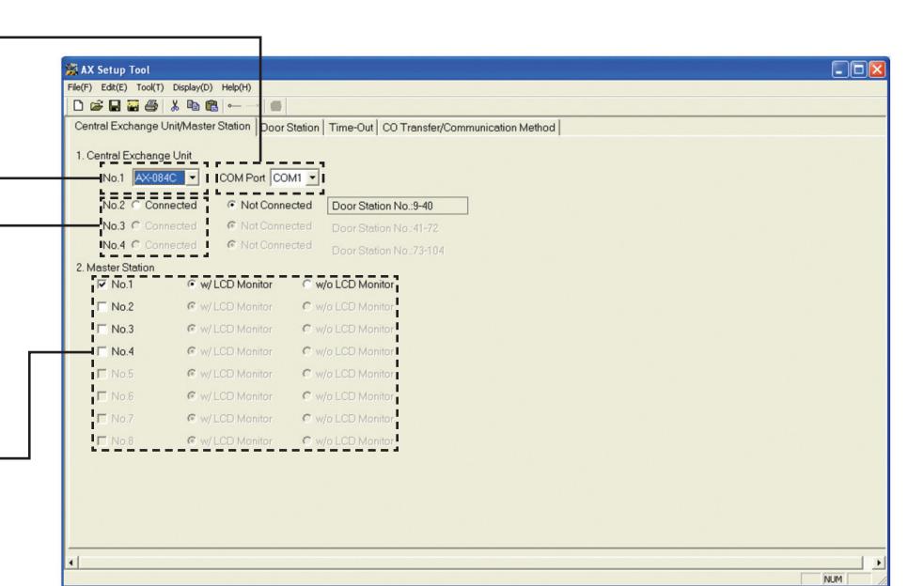Open the File(F) menu
This screenshot has height=586, width=908.
click(x=79, y=87)
